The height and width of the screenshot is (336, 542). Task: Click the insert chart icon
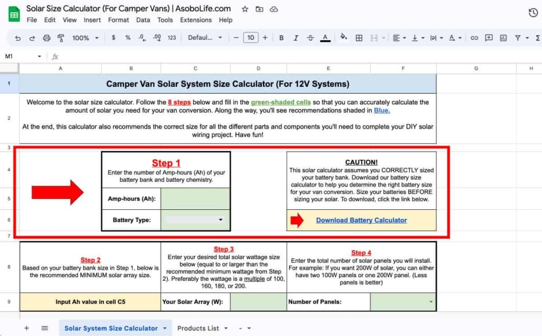[503, 38]
